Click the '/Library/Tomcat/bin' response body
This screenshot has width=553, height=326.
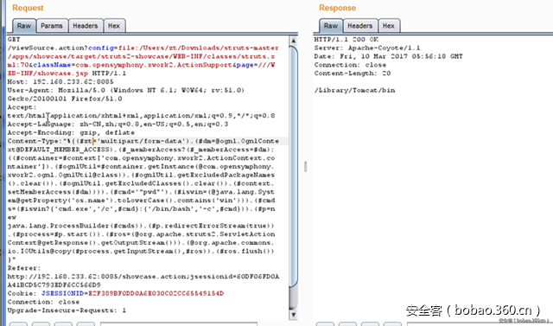click(x=355, y=90)
